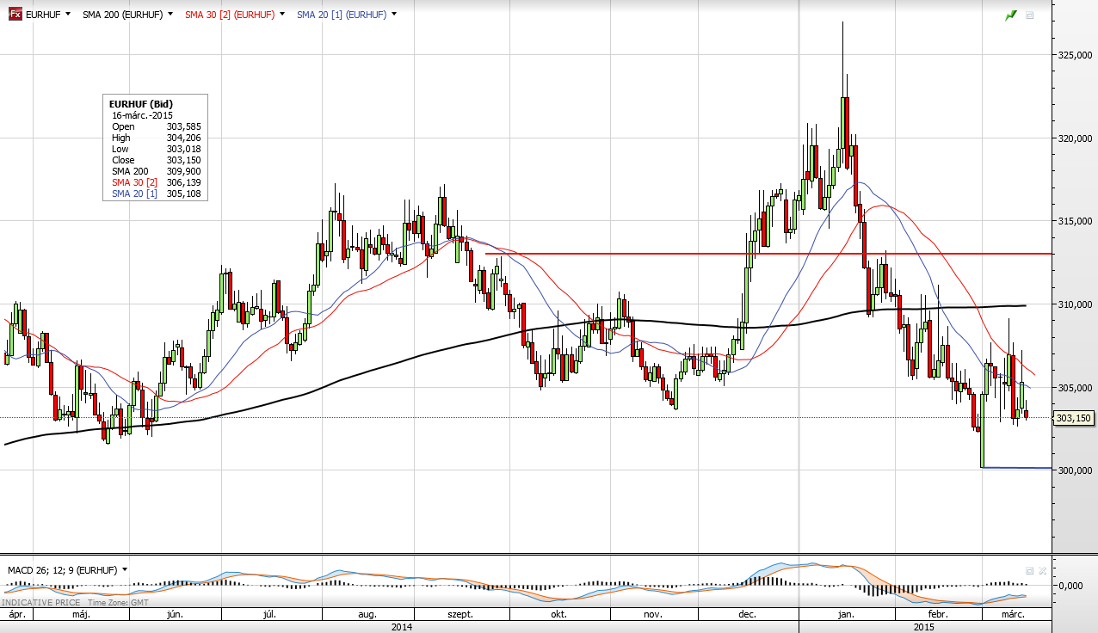The height and width of the screenshot is (633, 1098).
Task: Click the SMA 30 [2] 306,139 row
Action: (x=156, y=182)
